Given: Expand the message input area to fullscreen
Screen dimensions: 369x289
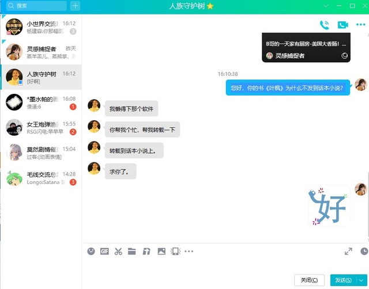Looking at the screenshot, I should tap(348, 251).
